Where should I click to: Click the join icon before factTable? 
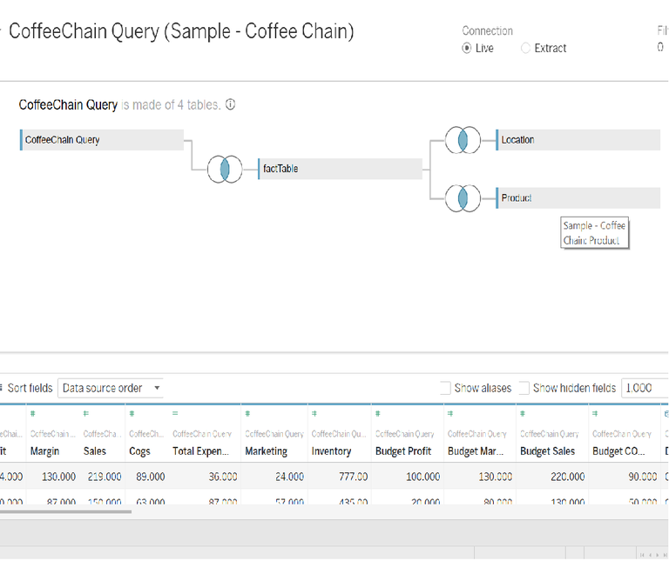pos(225,169)
